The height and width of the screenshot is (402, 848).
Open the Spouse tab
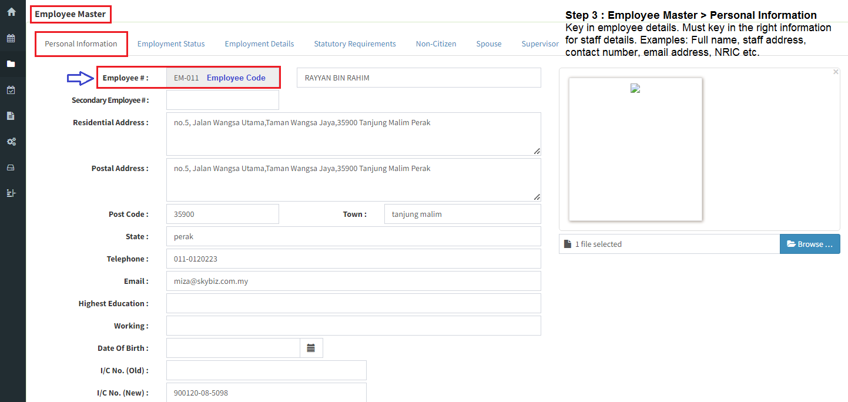tap(489, 44)
